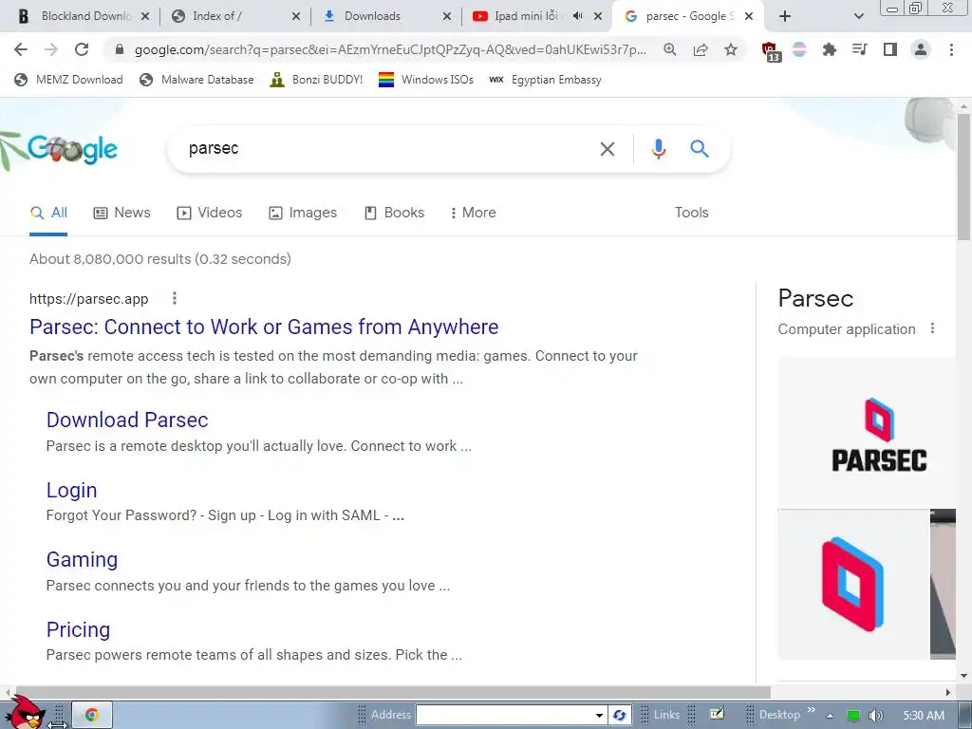Bookmark this page with the star icon
972x729 pixels.
coord(731,49)
